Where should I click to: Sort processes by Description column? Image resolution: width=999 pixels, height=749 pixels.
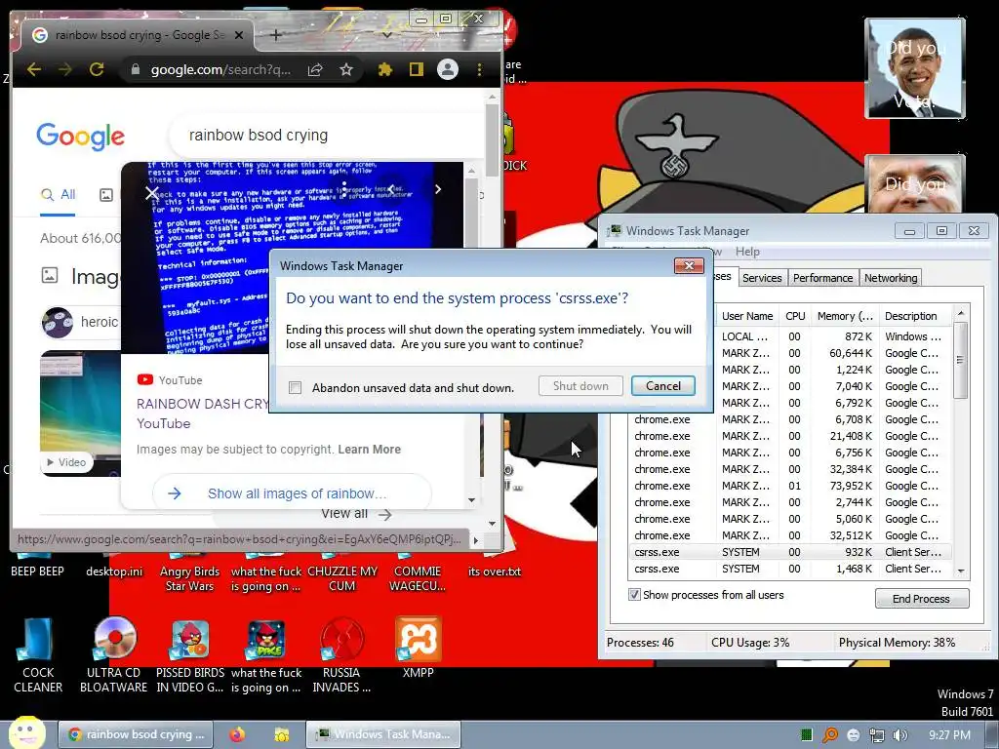click(x=911, y=316)
